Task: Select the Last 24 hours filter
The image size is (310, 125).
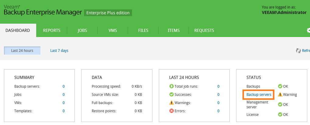Action: (22, 51)
